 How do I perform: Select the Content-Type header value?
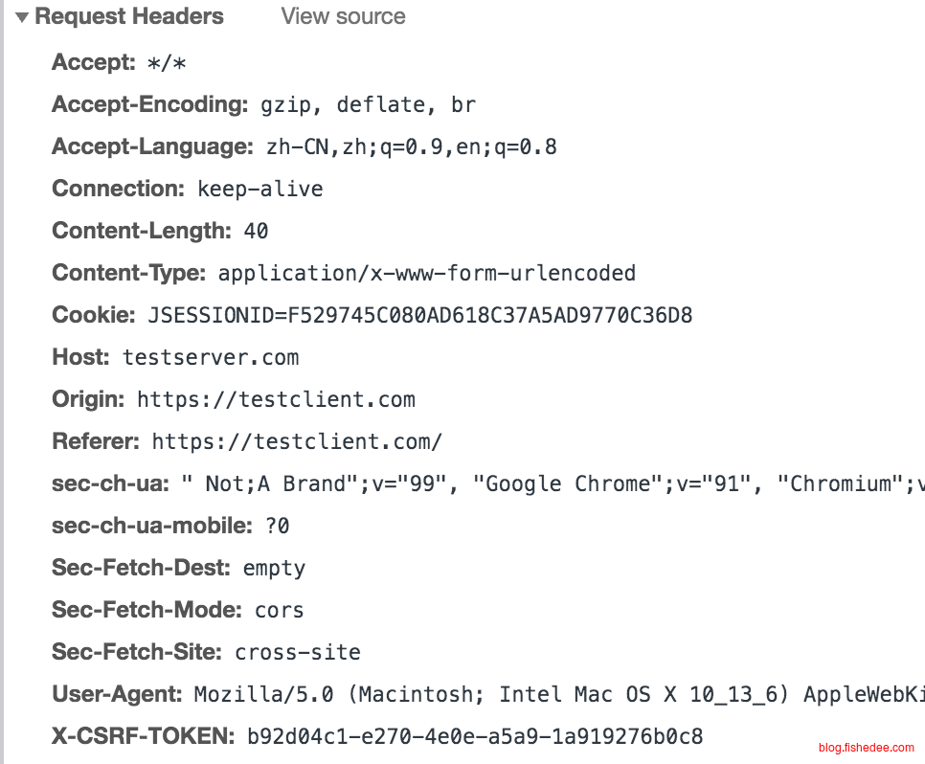(426, 274)
